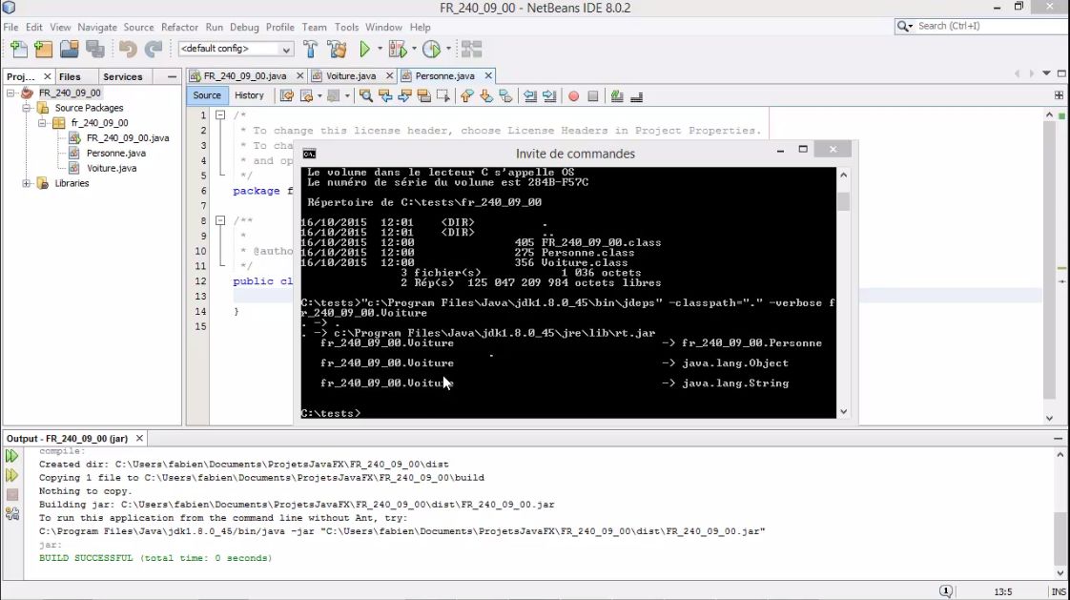Open Profile Project dropdown arrow
This screenshot has height=600, width=1070.
point(448,49)
